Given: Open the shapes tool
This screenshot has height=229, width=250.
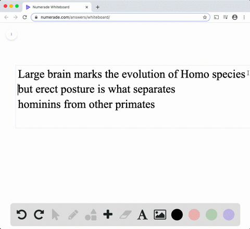Looking at the screenshot, I should pos(91,214).
